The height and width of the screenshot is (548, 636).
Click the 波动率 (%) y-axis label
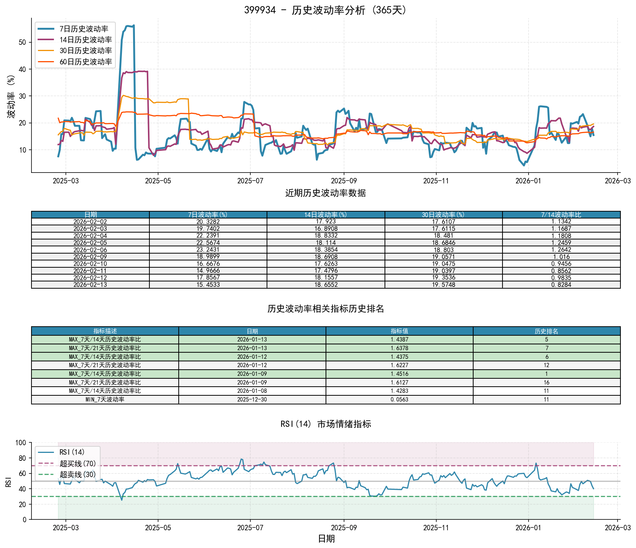11,96
